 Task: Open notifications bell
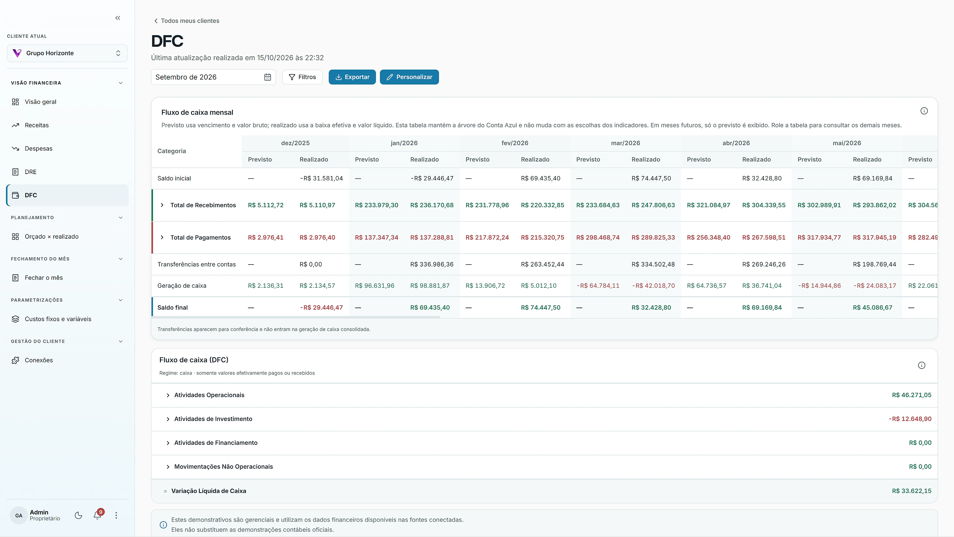(97, 515)
